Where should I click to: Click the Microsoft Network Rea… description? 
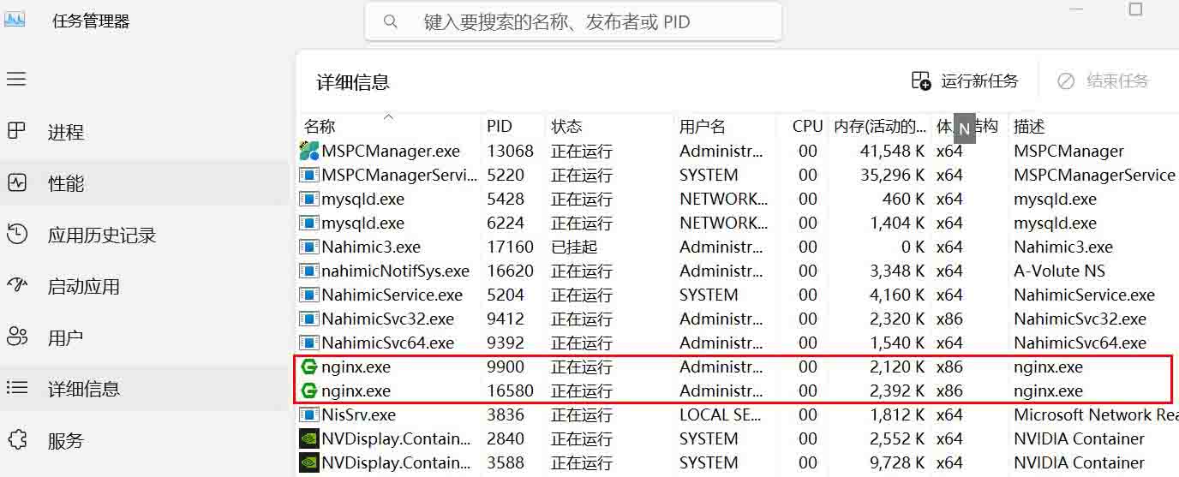point(1096,414)
